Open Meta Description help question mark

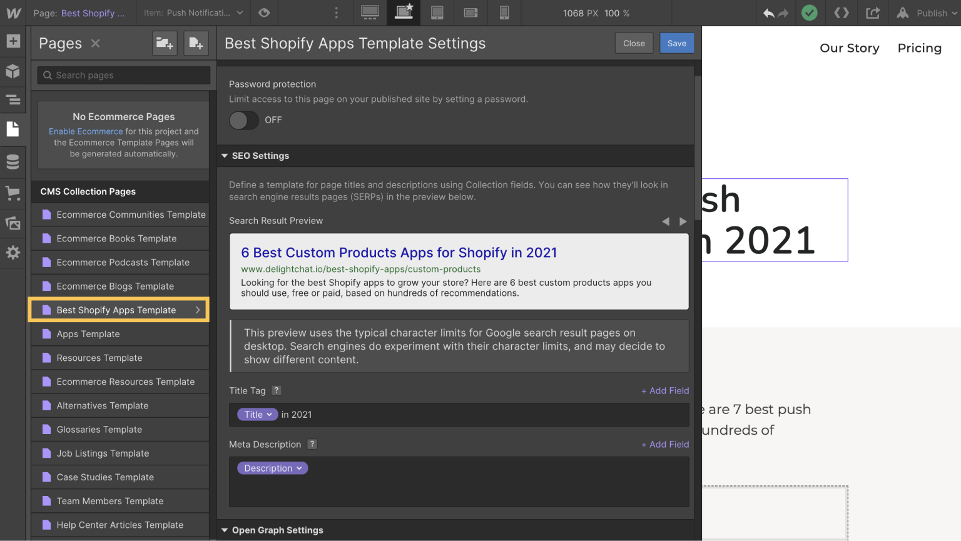point(312,444)
